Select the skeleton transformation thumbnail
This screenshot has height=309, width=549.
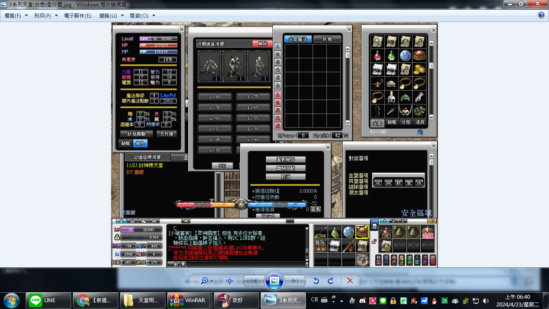(x=259, y=66)
